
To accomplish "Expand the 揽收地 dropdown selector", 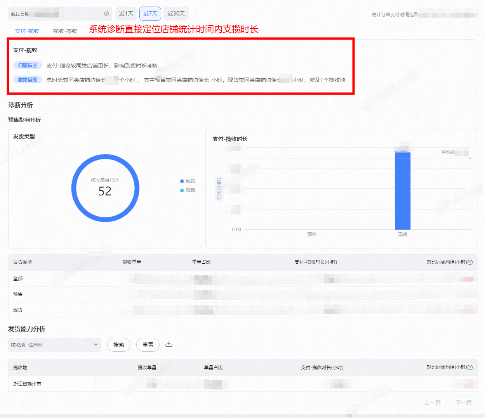I will pos(55,345).
